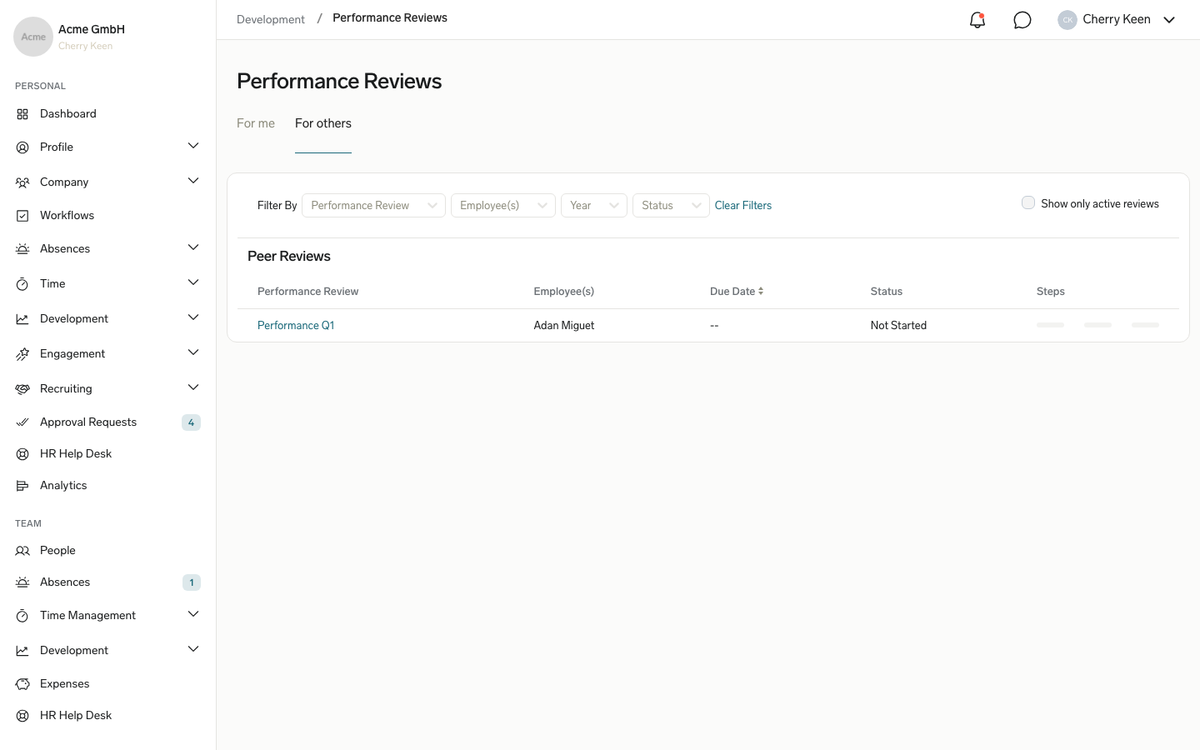Click the personal Development chart icon

[x=22, y=319]
